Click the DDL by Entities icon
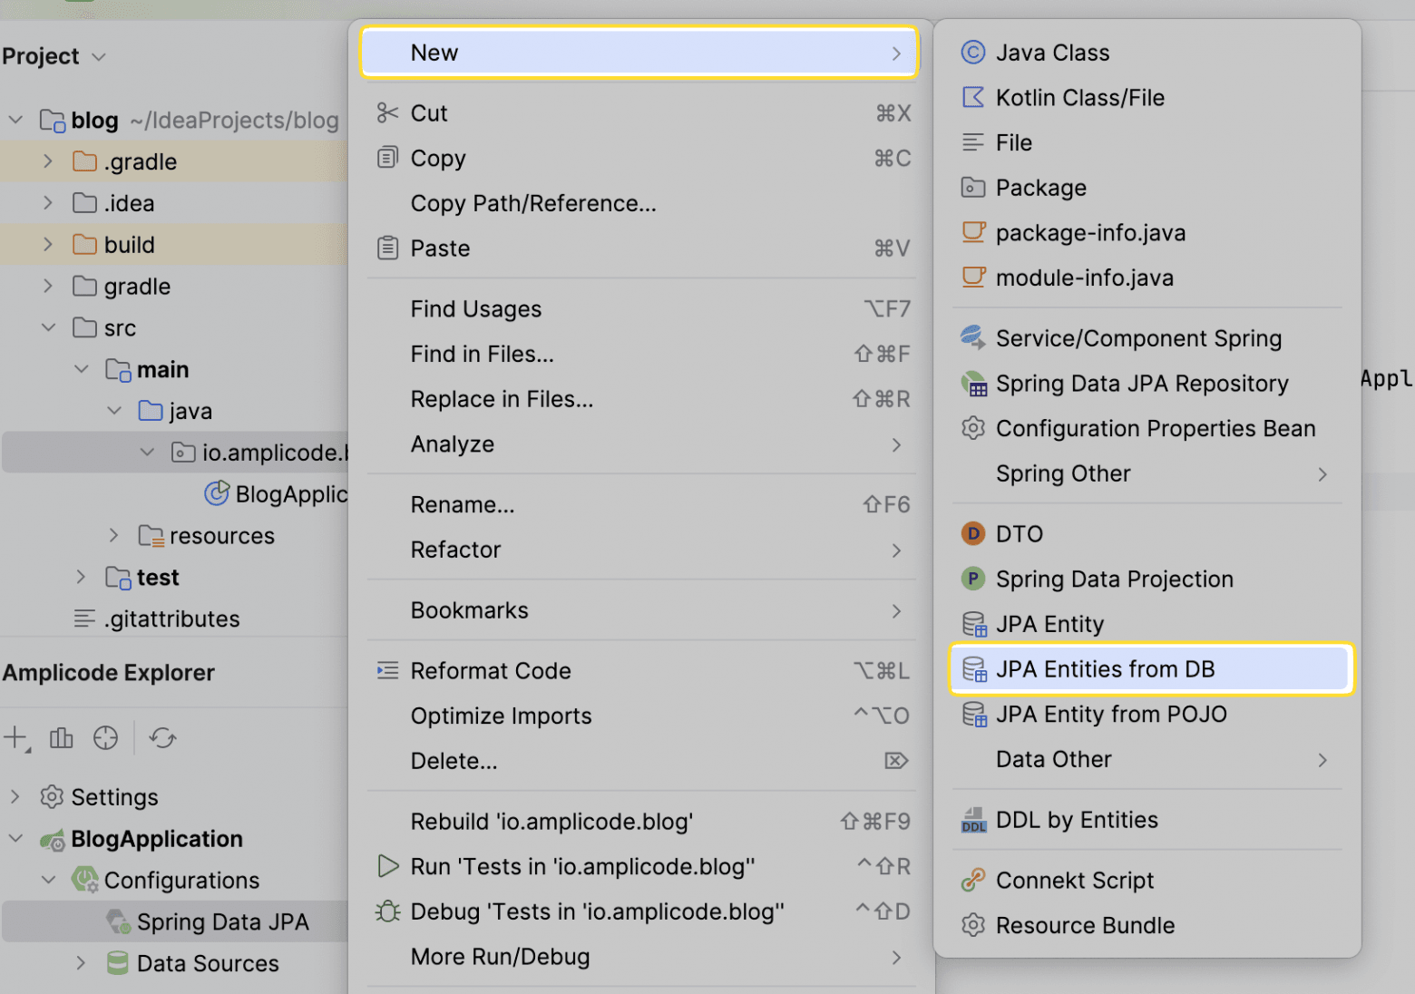The image size is (1415, 994). [x=973, y=820]
